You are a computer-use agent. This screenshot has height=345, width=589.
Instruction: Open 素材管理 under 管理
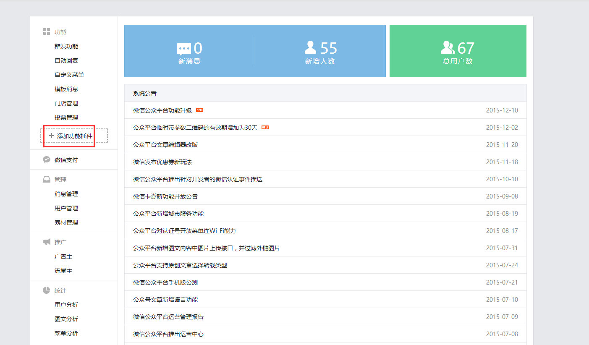(x=66, y=222)
